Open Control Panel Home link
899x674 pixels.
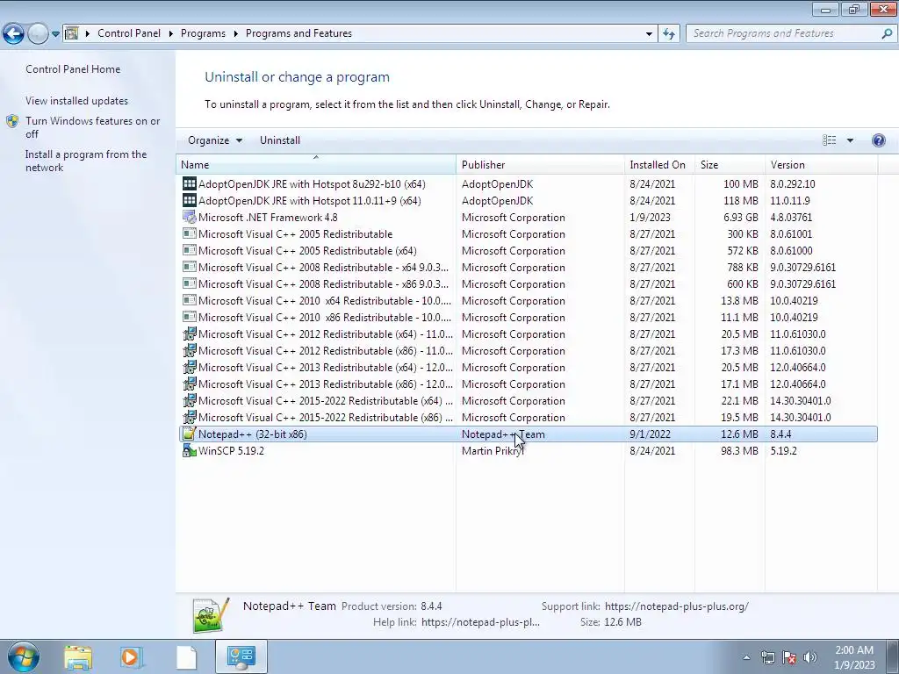click(x=73, y=68)
